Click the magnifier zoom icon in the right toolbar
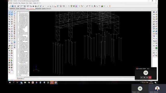The width and height of the screenshot is (166, 93). coord(156,36)
